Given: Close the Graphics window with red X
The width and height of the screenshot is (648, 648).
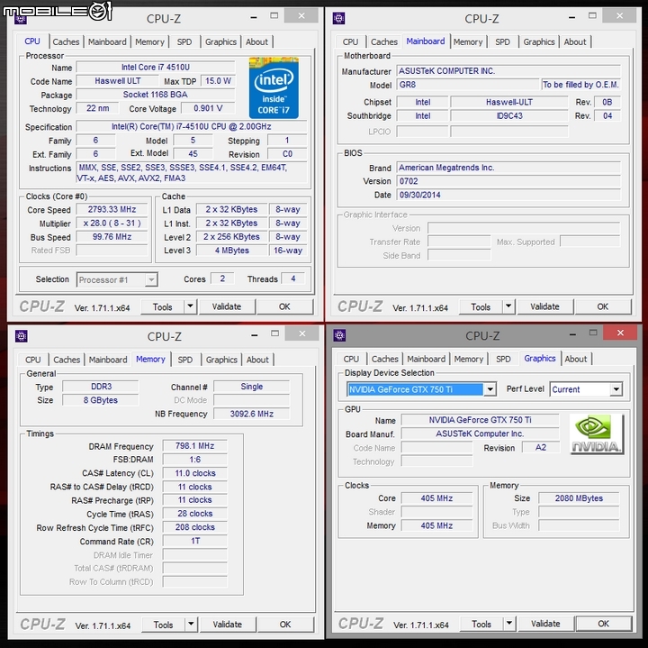Looking at the screenshot, I should point(620,333).
